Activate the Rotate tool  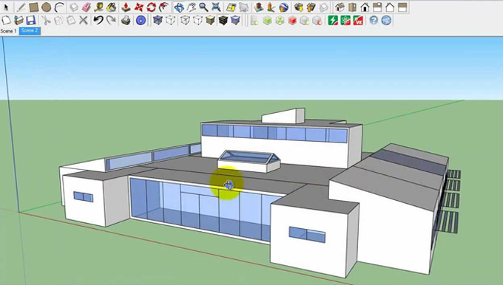pos(151,7)
